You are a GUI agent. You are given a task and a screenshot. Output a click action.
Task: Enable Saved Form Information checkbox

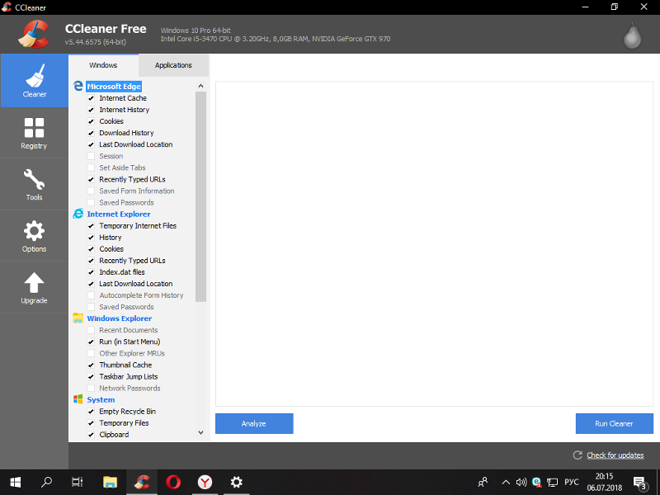[x=91, y=191]
